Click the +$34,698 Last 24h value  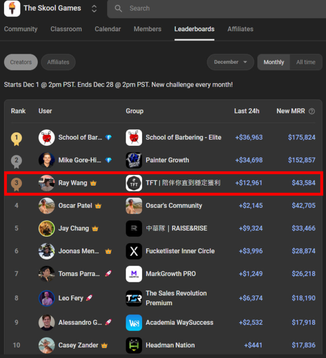(x=249, y=160)
